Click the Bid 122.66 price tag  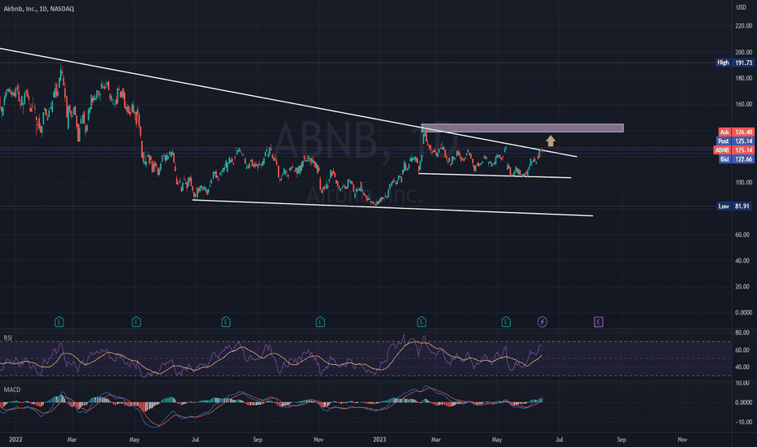[736, 159]
